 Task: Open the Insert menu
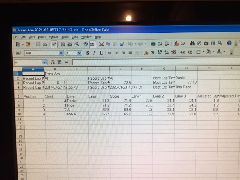[x=42, y=37]
